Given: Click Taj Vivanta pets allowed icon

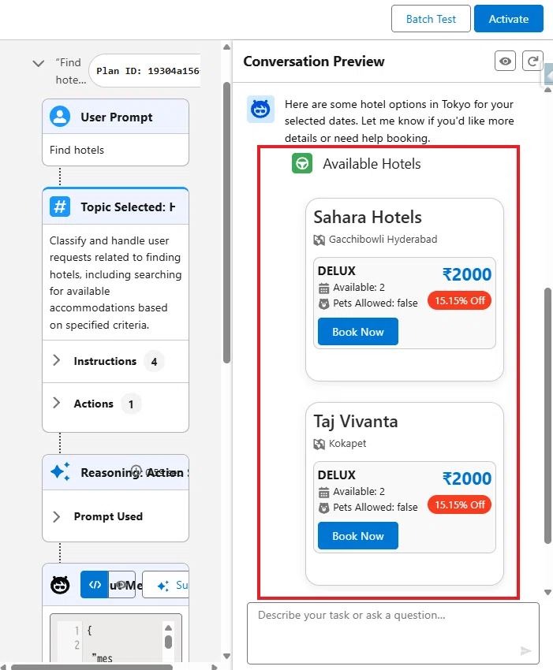Looking at the screenshot, I should (323, 508).
